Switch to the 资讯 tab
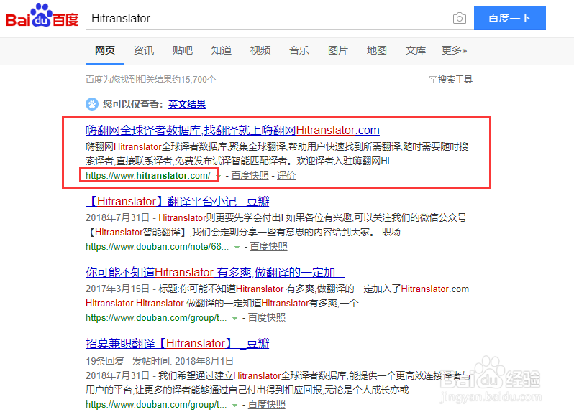 pyautogui.click(x=144, y=50)
